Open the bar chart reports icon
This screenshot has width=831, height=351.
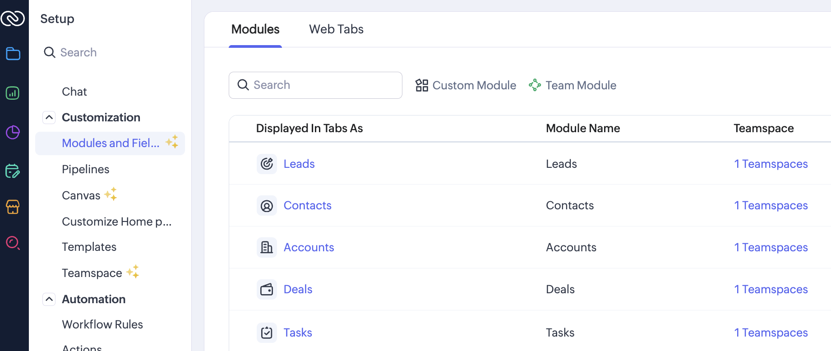pyautogui.click(x=13, y=93)
